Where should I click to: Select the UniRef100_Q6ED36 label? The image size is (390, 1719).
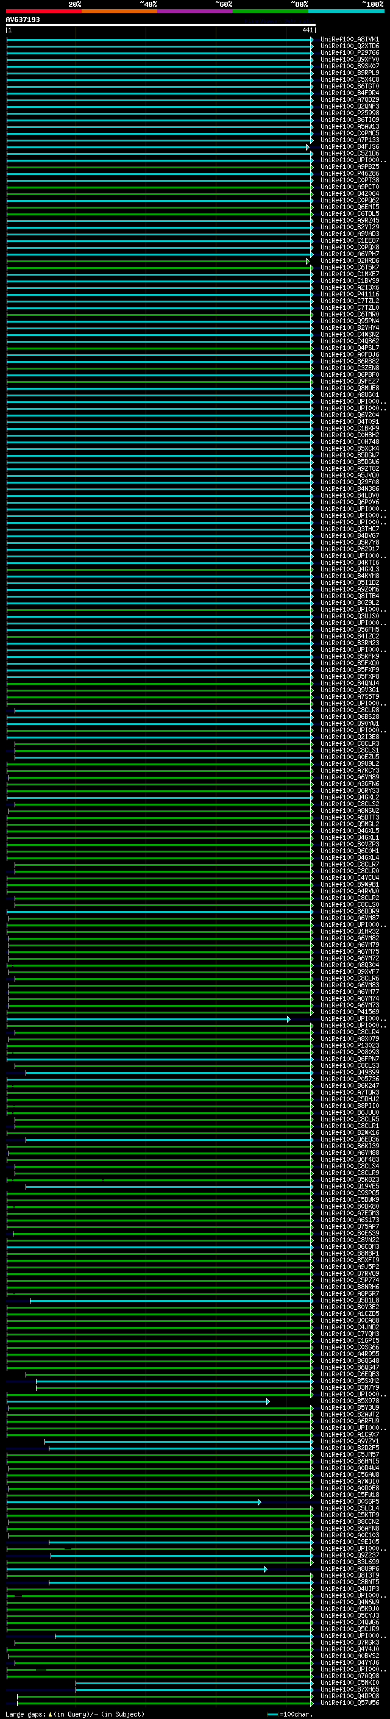350,1140
